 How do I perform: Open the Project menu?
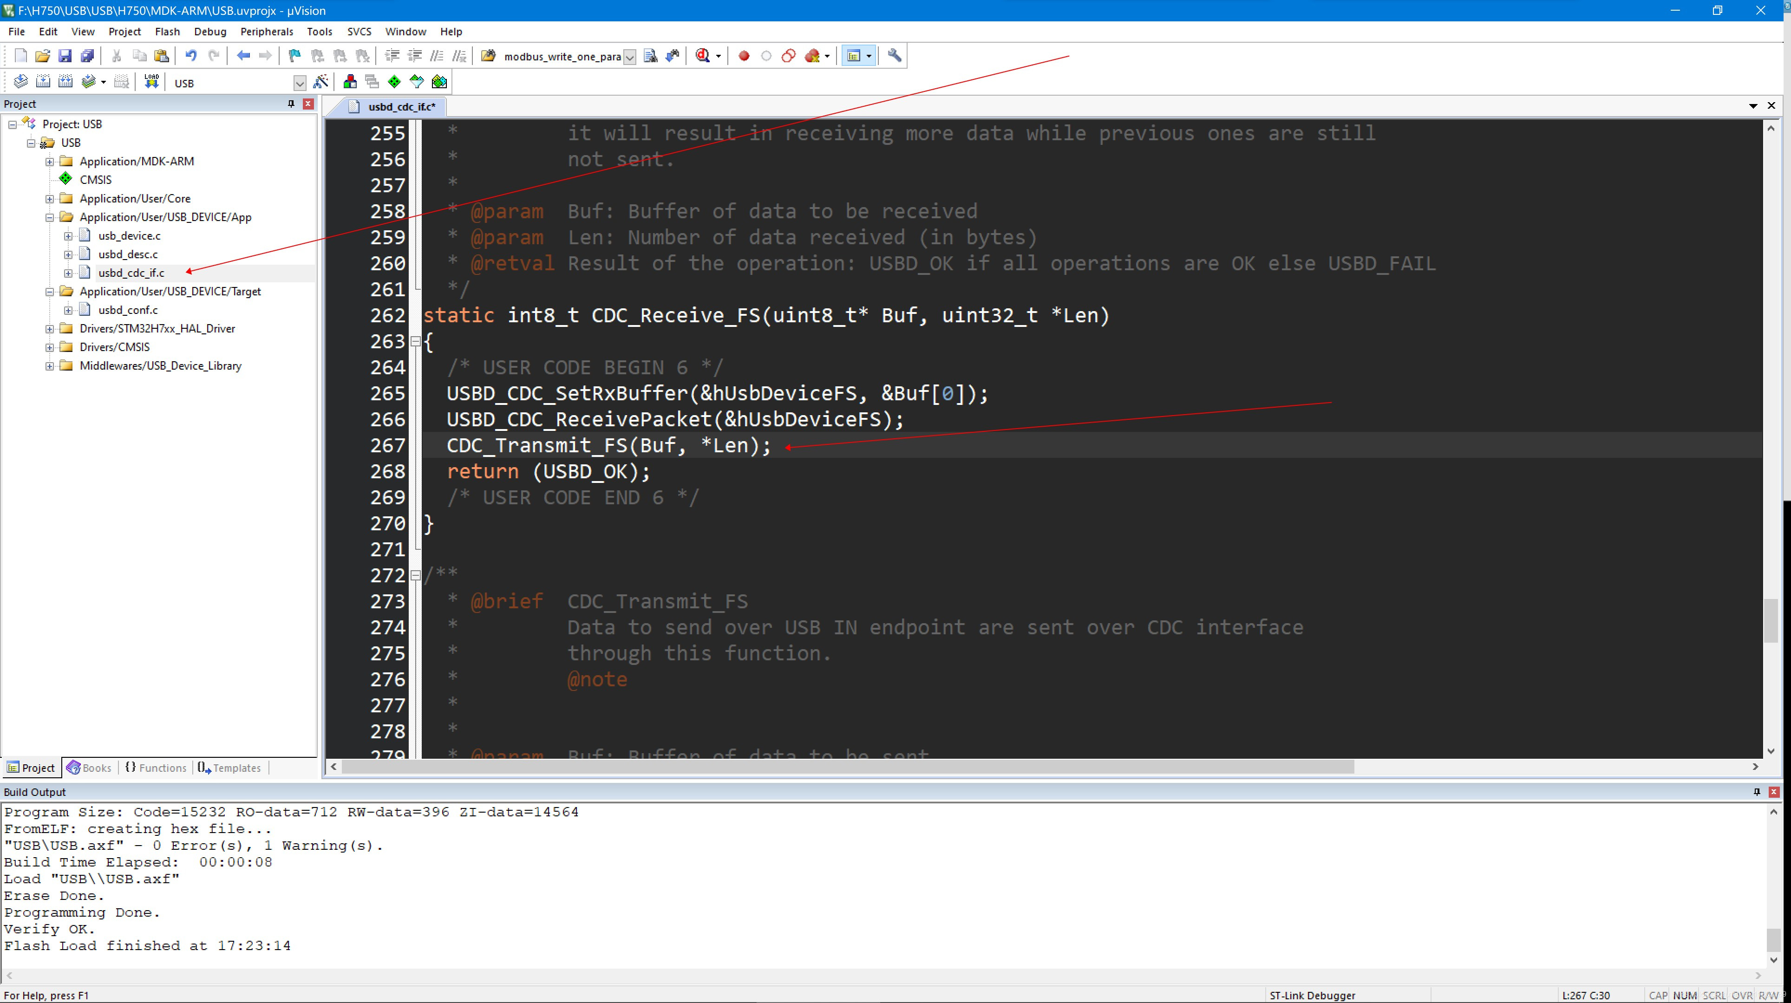coord(124,31)
